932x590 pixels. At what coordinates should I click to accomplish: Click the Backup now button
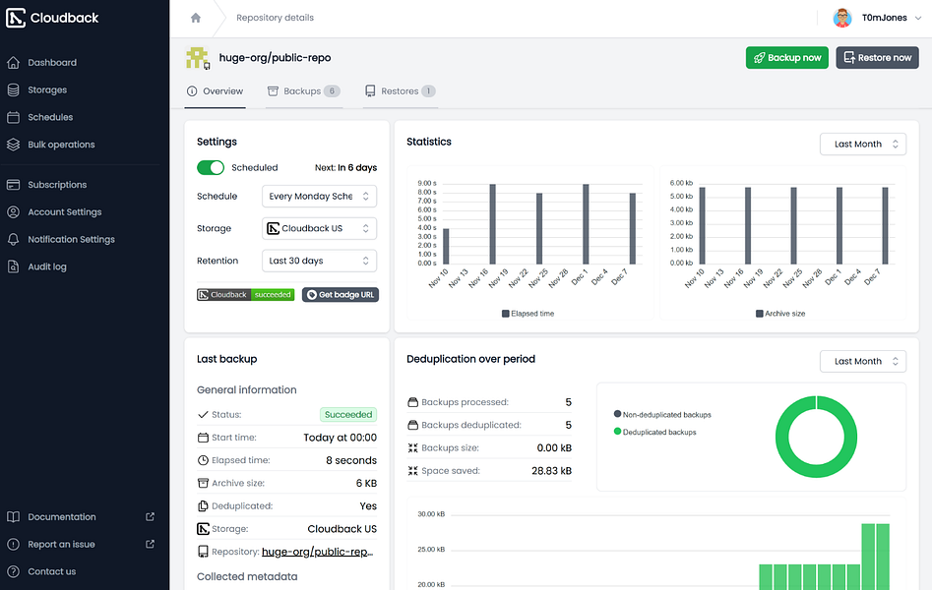[787, 58]
